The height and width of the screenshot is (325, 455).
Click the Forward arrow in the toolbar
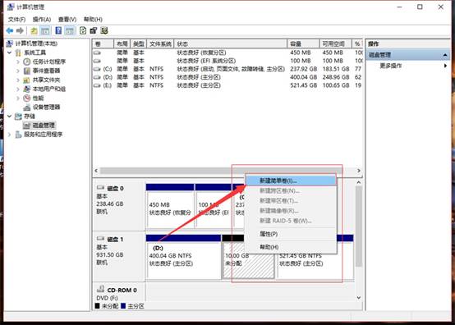(x=20, y=30)
